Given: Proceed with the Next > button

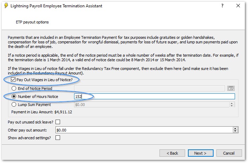Looking at the screenshot, I should coord(201,153).
